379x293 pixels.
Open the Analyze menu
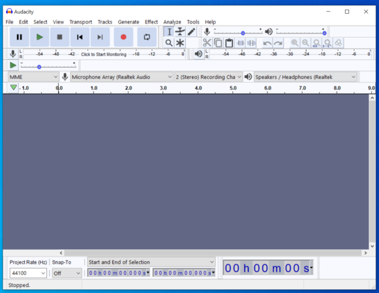(172, 22)
